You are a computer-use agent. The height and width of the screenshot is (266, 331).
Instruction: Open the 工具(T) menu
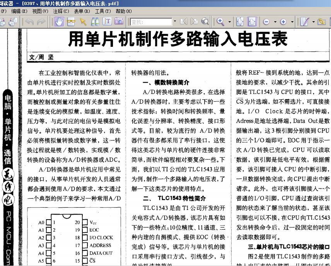103,11
